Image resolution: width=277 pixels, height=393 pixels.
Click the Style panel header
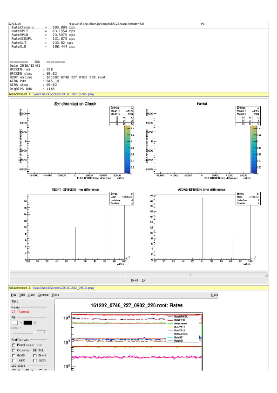click(x=15, y=302)
